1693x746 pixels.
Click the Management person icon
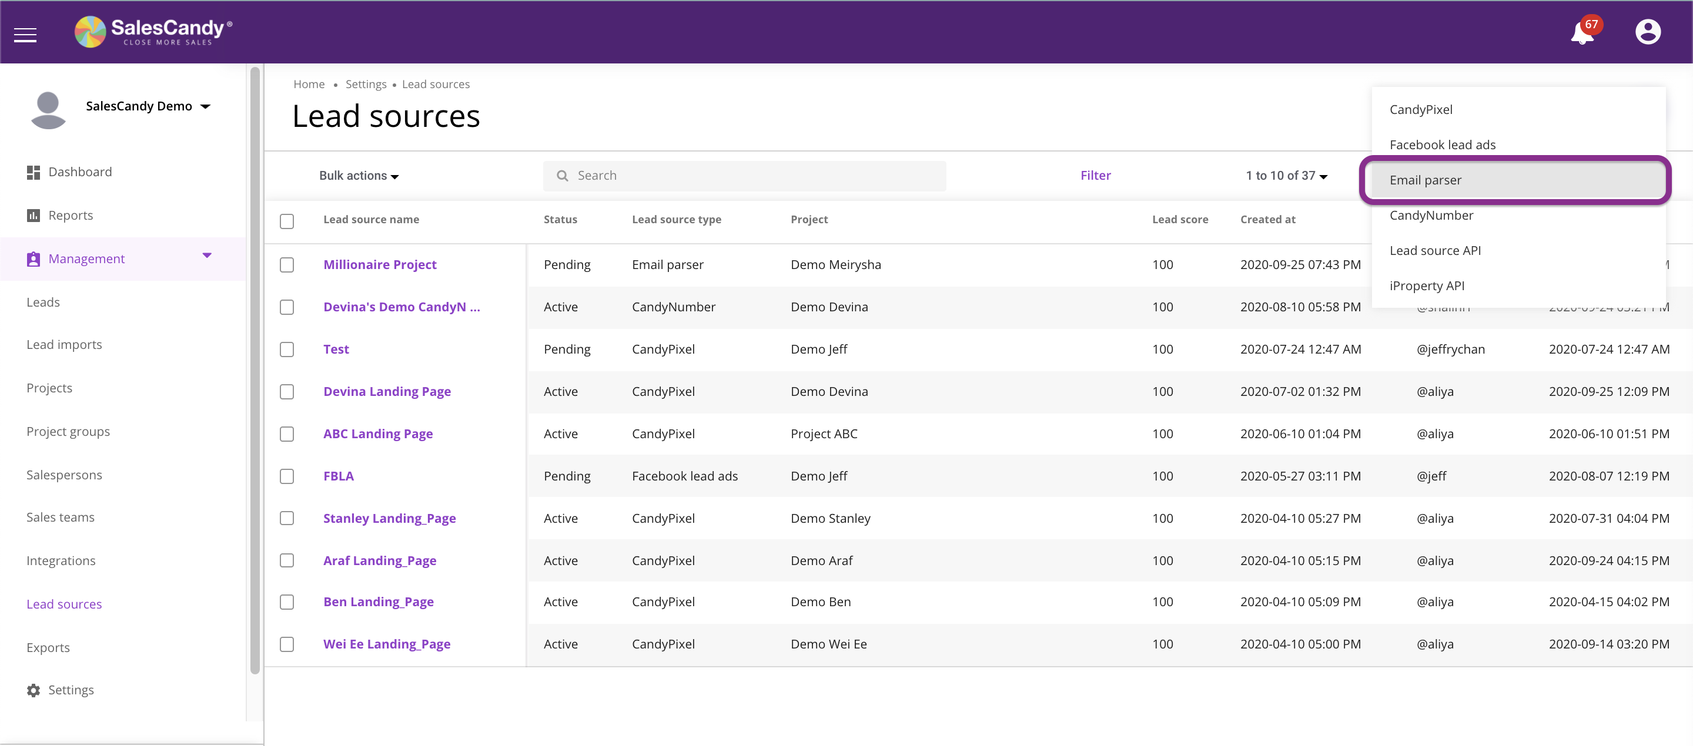tap(32, 258)
